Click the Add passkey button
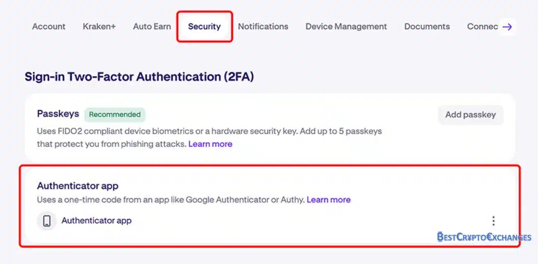This screenshot has height=264, width=538. click(471, 115)
